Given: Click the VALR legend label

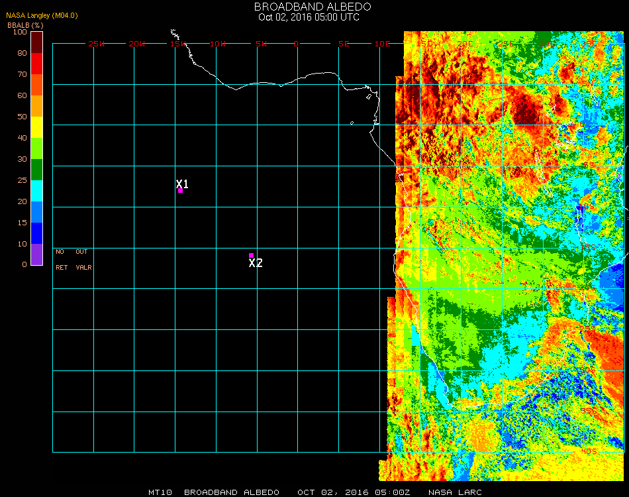Looking at the screenshot, I should [x=83, y=267].
